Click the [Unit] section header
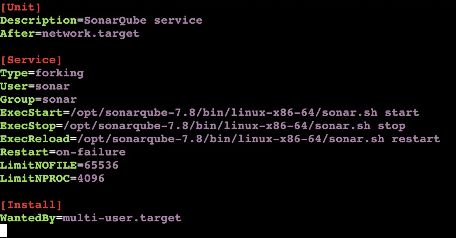456x238 pixels. coord(21,7)
